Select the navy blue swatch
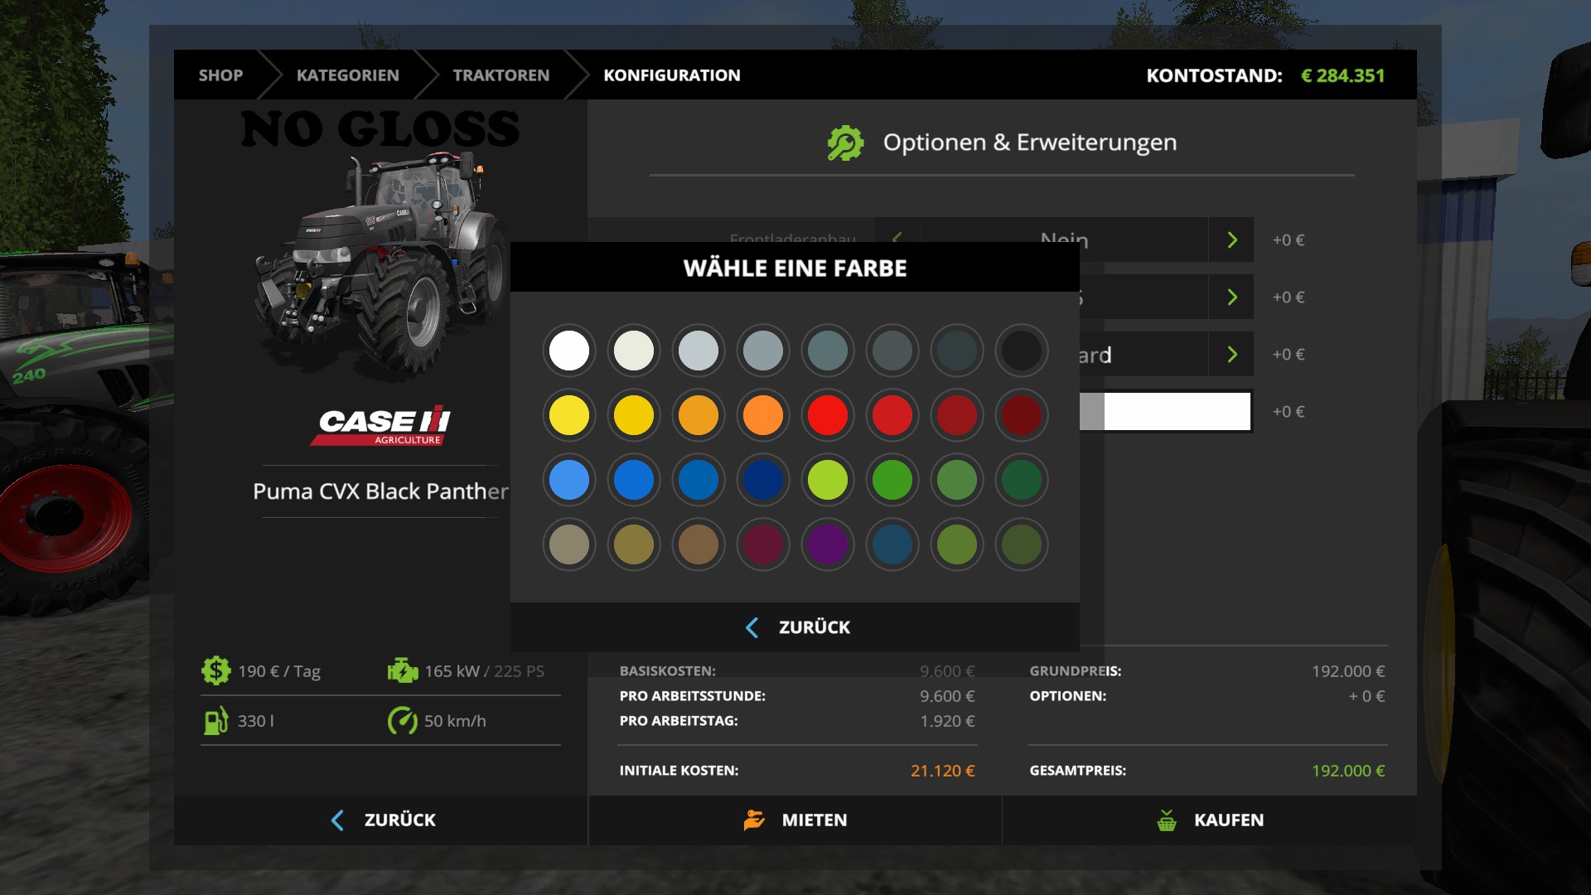 tap(763, 480)
